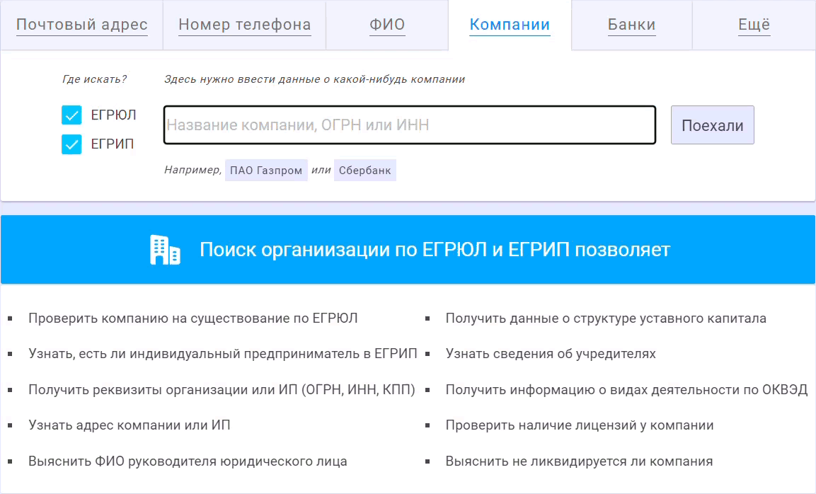Screen dimensions: 816x494
Task: Click the Проверить наличие лицензий item
Action: (580, 425)
